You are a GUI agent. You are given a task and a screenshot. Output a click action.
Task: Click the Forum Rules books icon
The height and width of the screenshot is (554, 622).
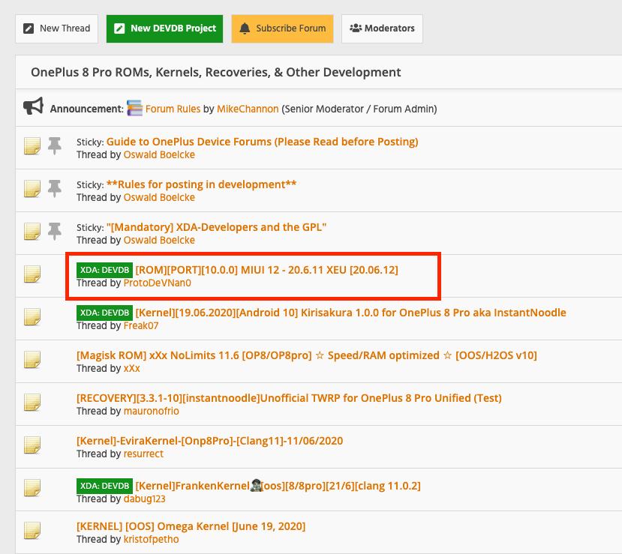click(x=134, y=108)
